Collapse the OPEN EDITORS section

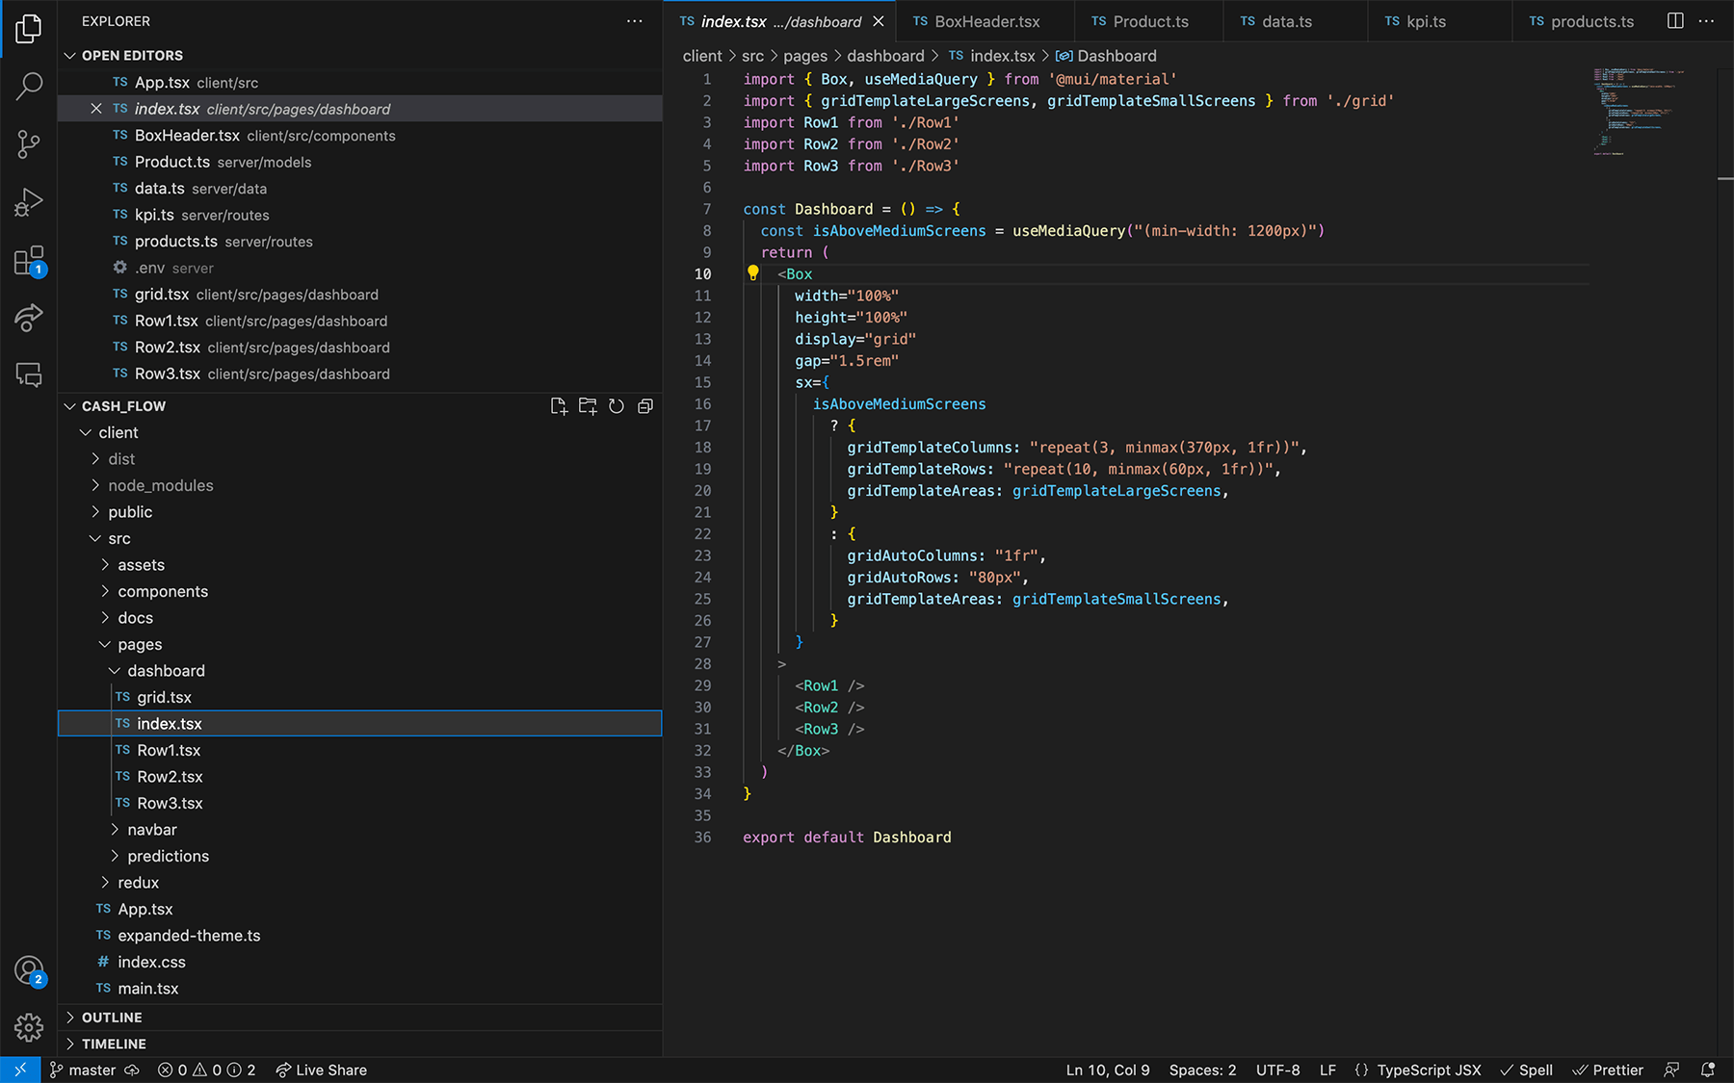[69, 56]
